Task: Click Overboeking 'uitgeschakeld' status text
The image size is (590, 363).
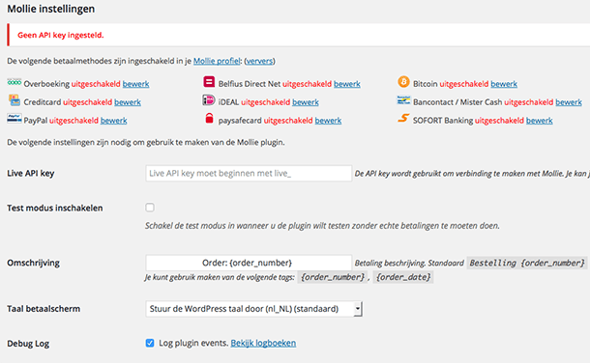Action: 96,84
